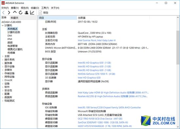Screen dimensions: 180x129
Task: Open Intel Sunrise Point chipset link
Action: click(97, 40)
